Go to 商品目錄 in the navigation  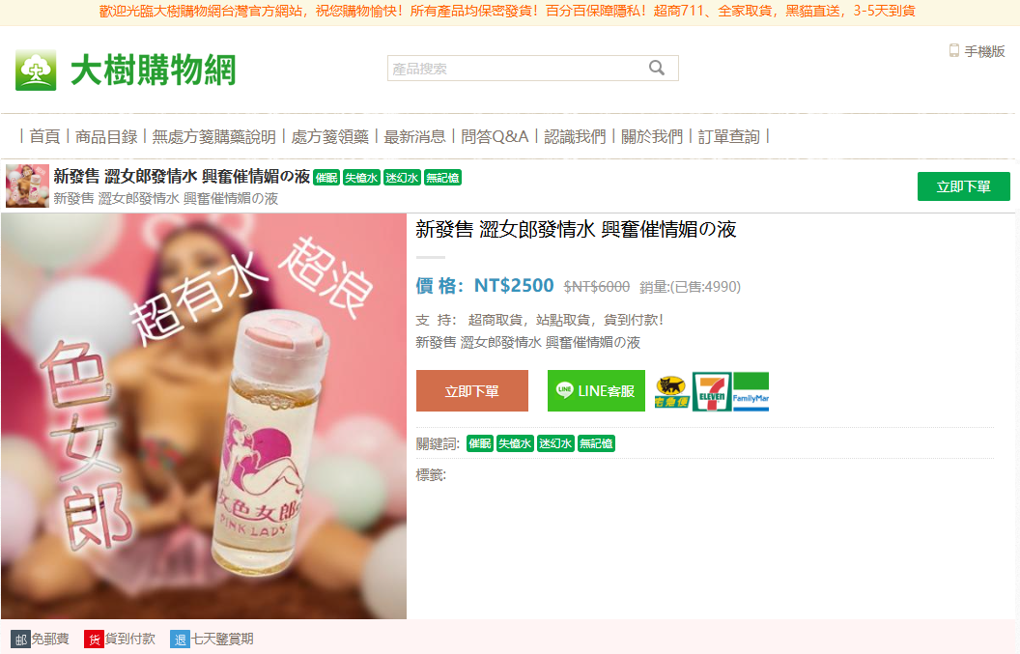click(106, 136)
